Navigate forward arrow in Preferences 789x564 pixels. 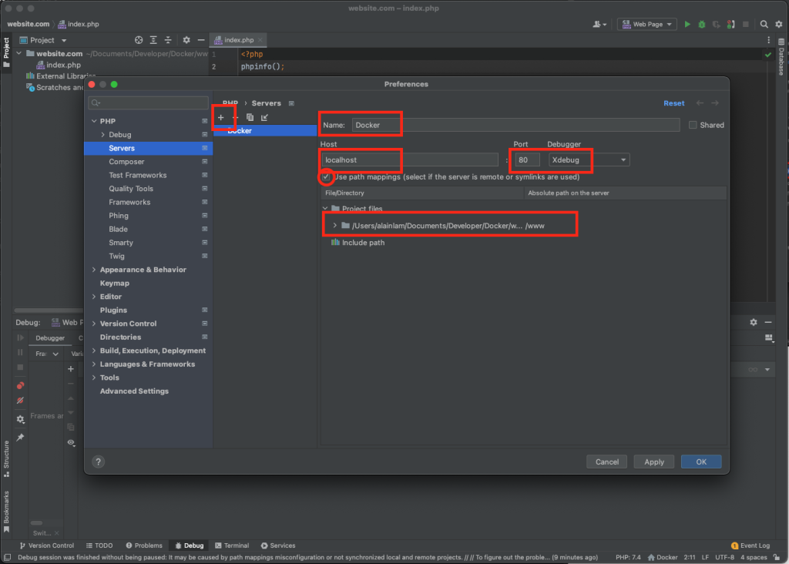pos(715,102)
